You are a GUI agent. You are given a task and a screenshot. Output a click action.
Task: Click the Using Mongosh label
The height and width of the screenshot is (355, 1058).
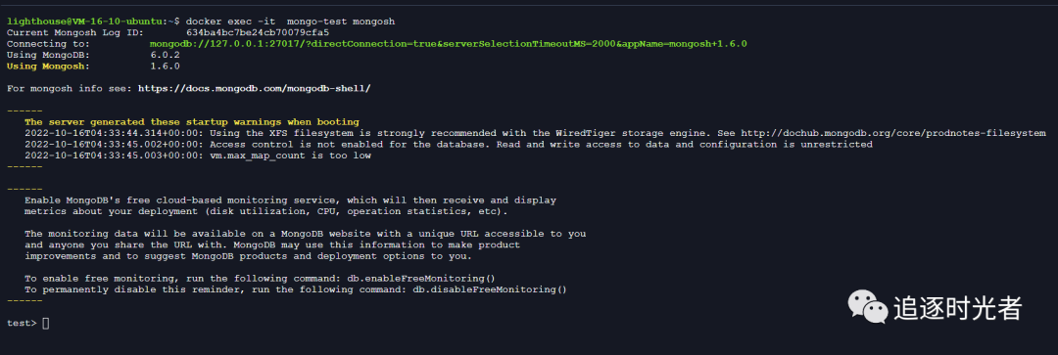pos(47,67)
